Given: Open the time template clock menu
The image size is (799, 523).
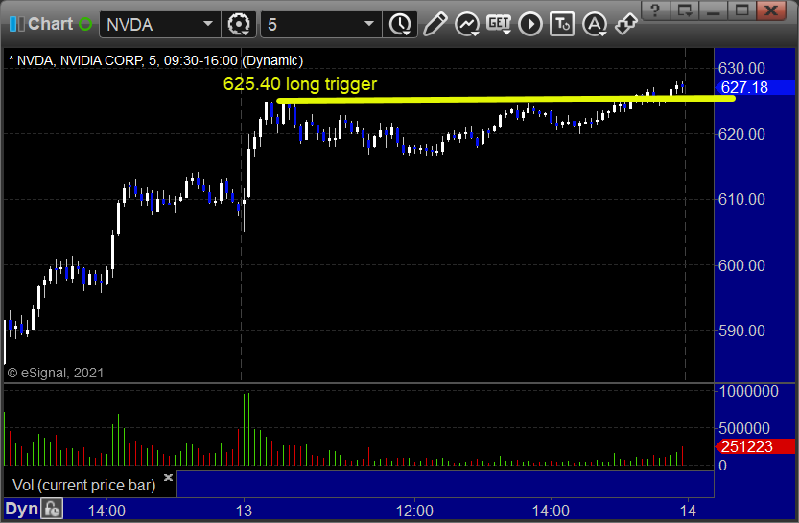Looking at the screenshot, I should pos(401,24).
